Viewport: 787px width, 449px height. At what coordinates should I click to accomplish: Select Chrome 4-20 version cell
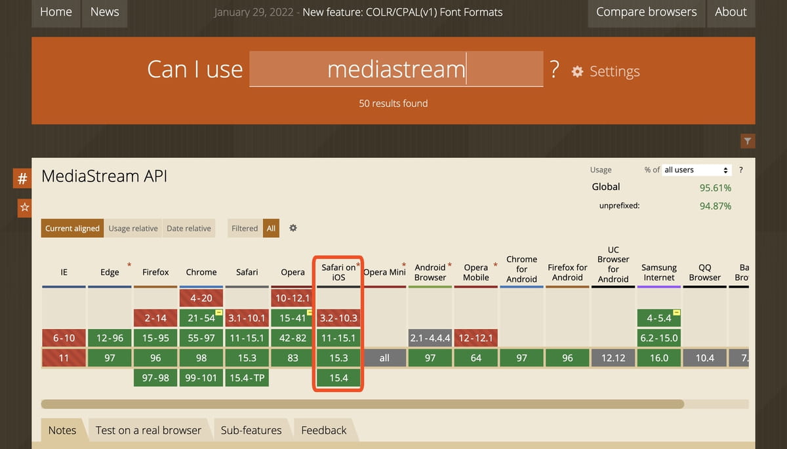pos(201,298)
